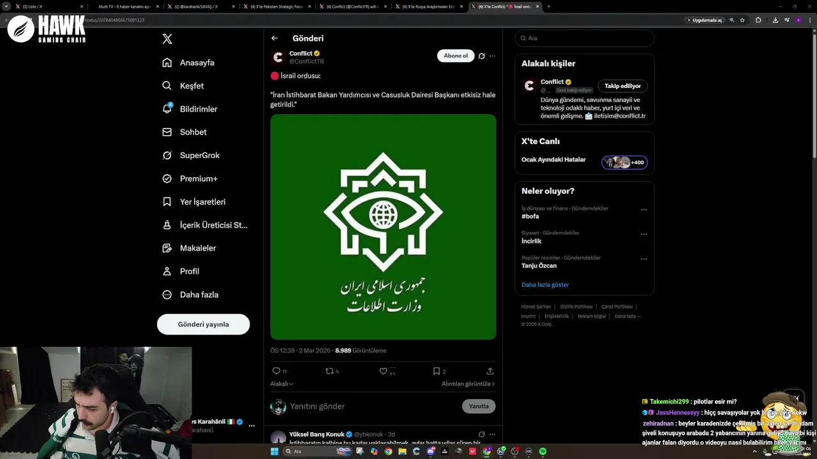Screen dimensions: 817x459
Task: Like the post with heart icon
Action: [383, 371]
